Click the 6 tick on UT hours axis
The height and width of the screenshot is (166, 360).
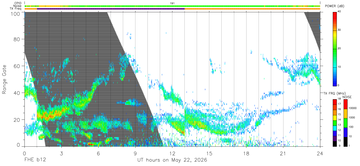[x=99, y=153]
